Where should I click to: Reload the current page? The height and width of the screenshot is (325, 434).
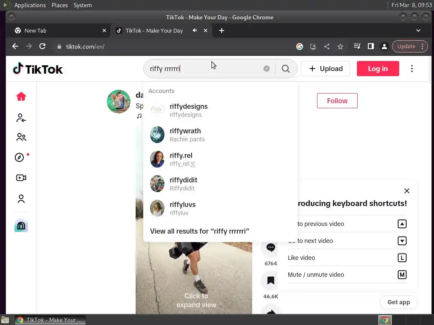(42, 47)
